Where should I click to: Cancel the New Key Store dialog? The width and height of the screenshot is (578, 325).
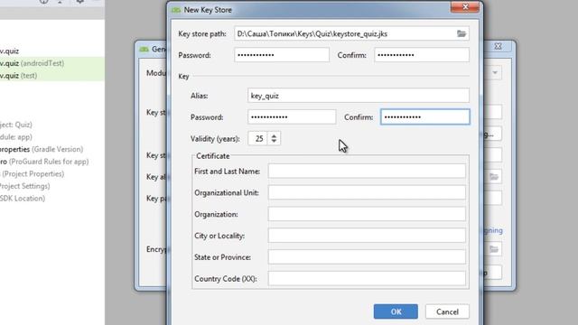pyautogui.click(x=447, y=311)
